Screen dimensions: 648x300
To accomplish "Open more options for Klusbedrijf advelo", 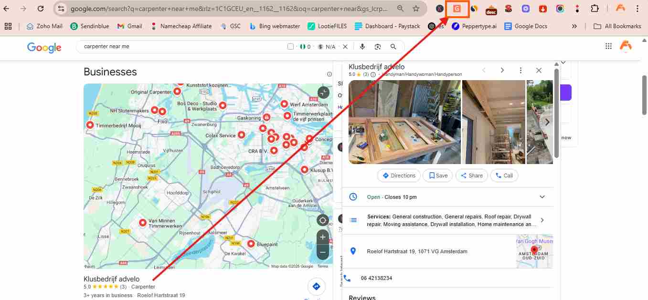I will (521, 70).
